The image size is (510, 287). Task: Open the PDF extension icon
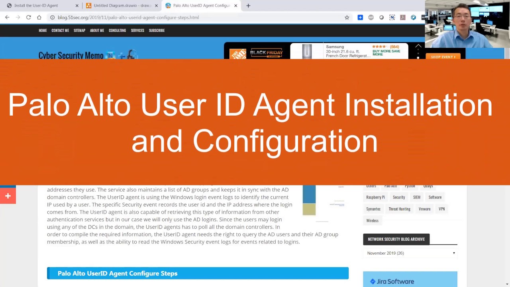403,18
